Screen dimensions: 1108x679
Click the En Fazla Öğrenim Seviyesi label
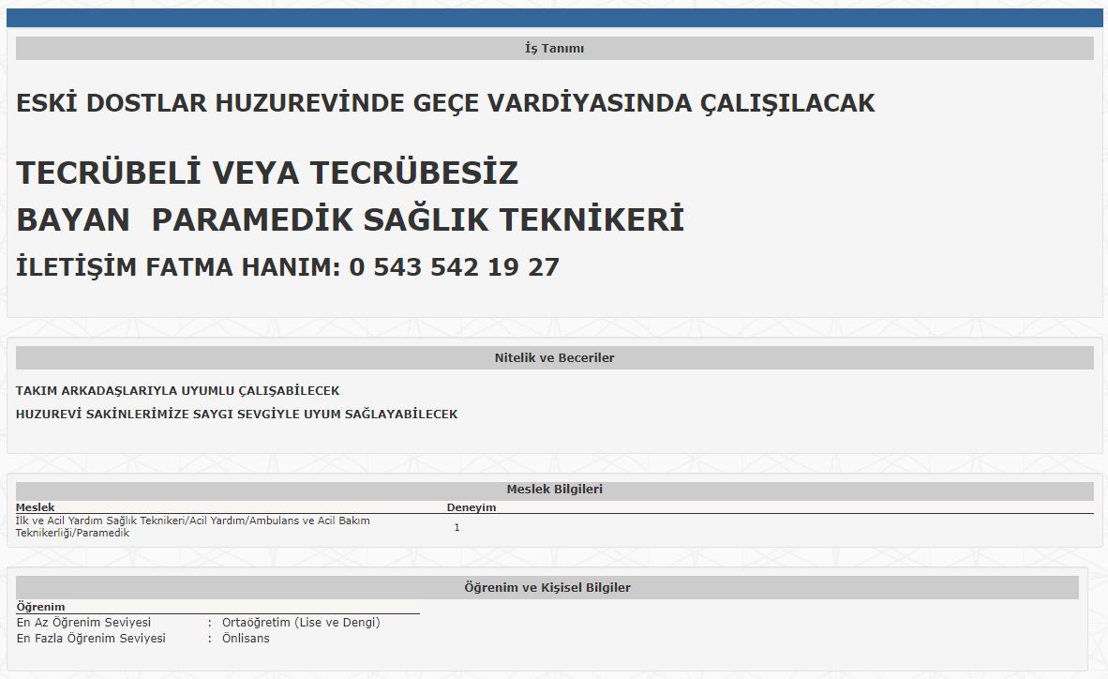(91, 639)
